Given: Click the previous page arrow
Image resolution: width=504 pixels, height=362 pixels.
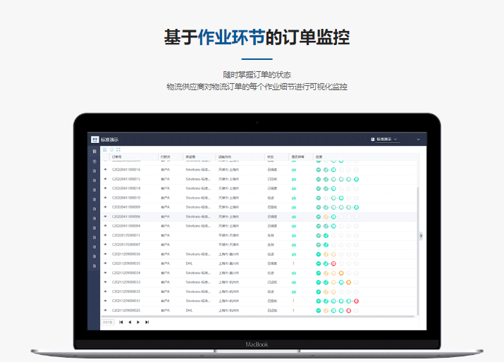Looking at the screenshot, I should tap(130, 322).
